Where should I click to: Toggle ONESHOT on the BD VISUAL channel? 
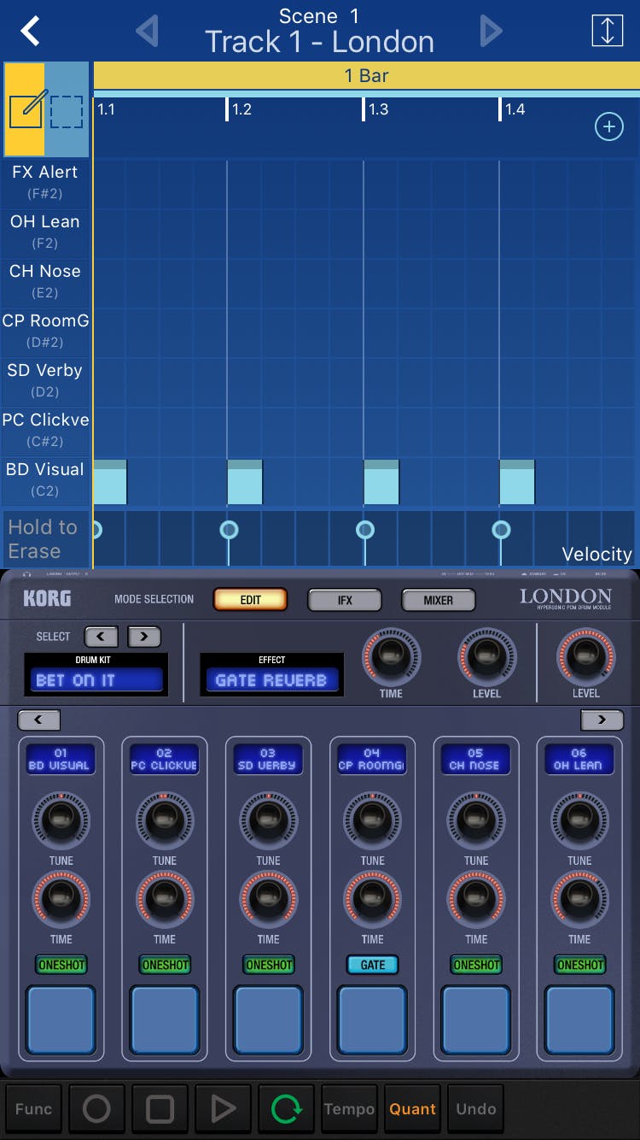coord(61,965)
